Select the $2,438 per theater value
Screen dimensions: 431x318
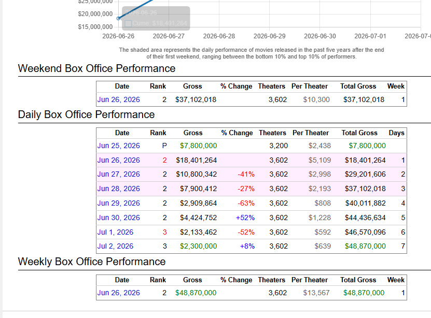[x=319, y=146]
